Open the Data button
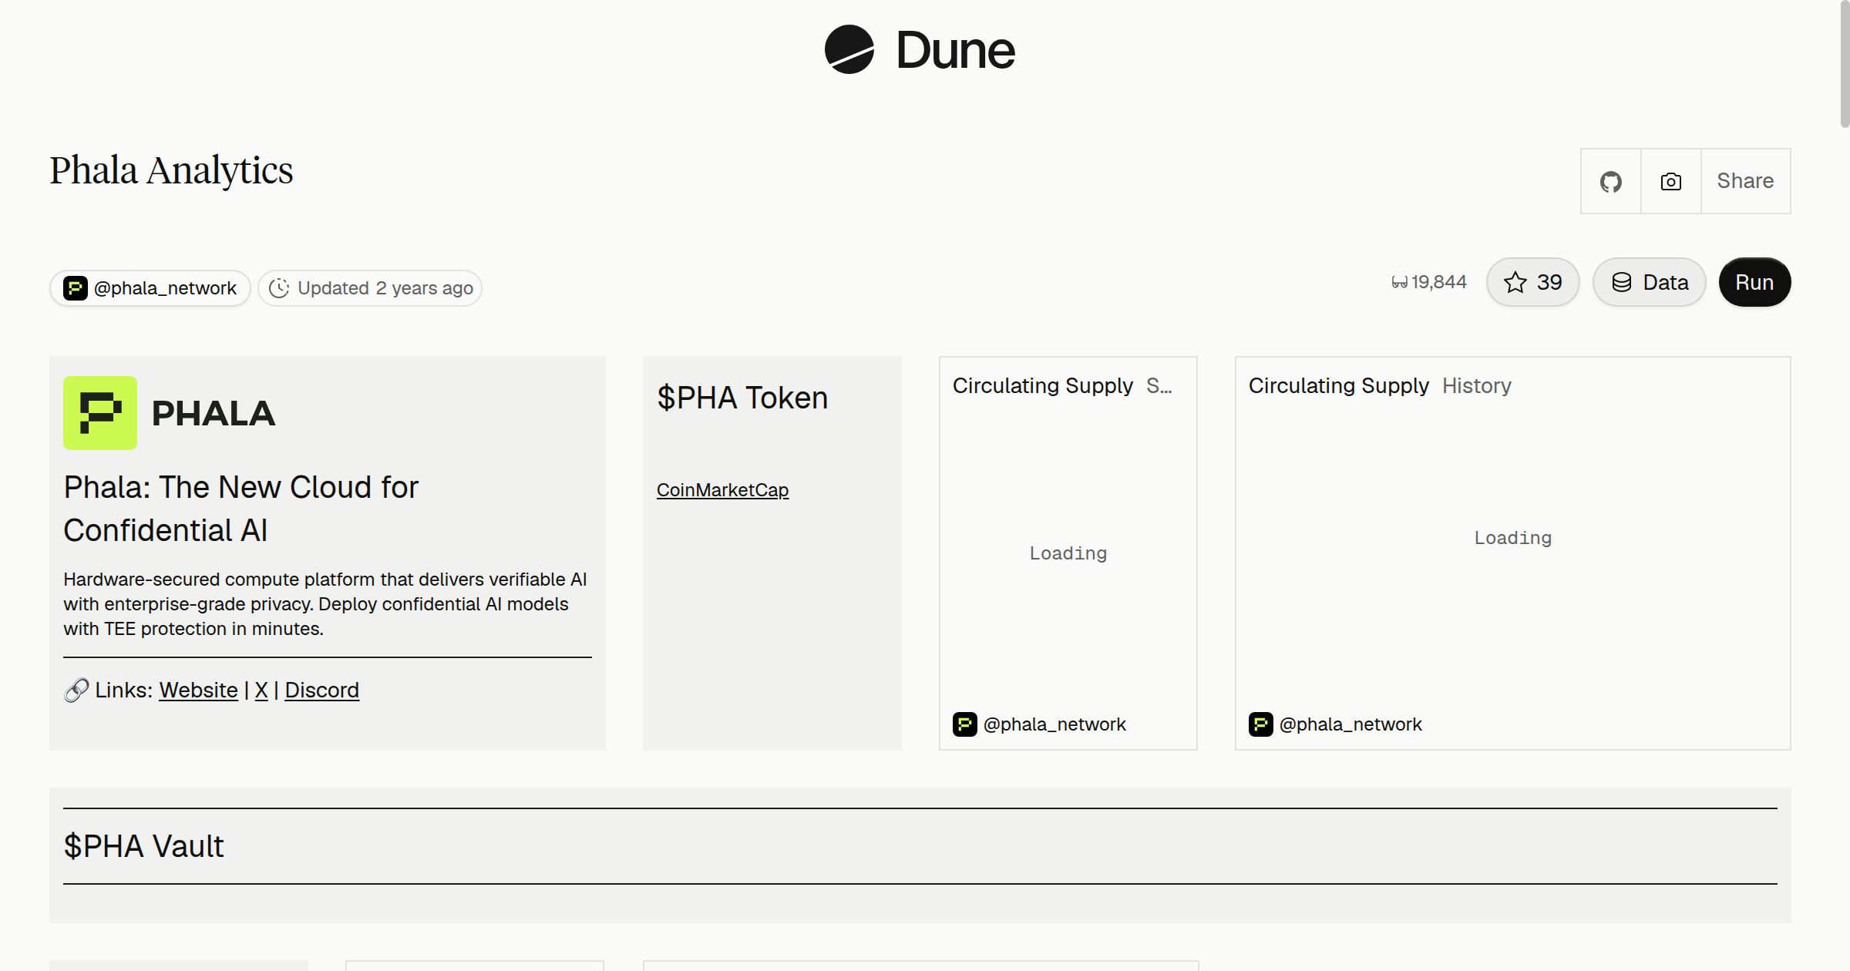1850x971 pixels. [x=1649, y=282]
